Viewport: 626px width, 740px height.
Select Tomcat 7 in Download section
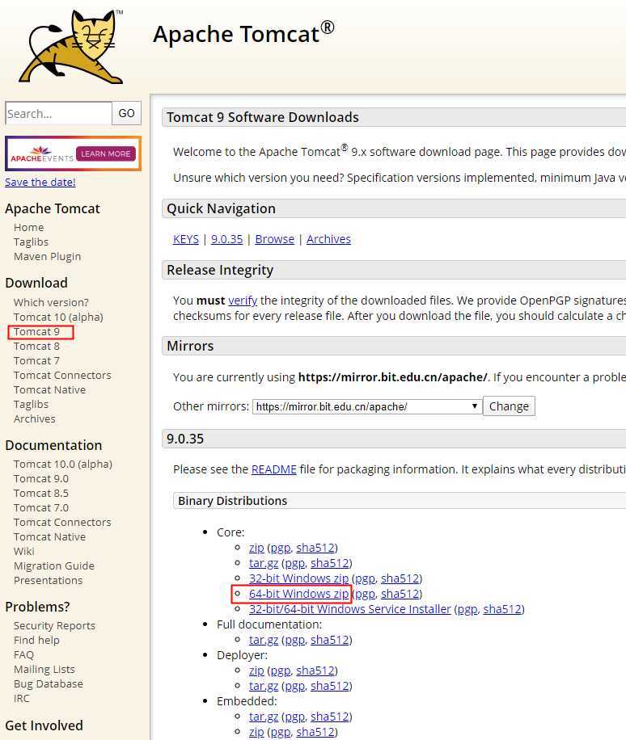pyautogui.click(x=37, y=361)
